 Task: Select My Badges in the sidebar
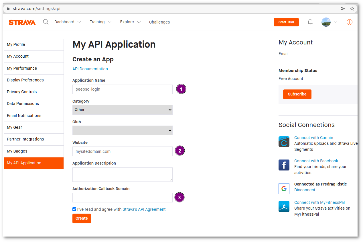[x=34, y=151]
